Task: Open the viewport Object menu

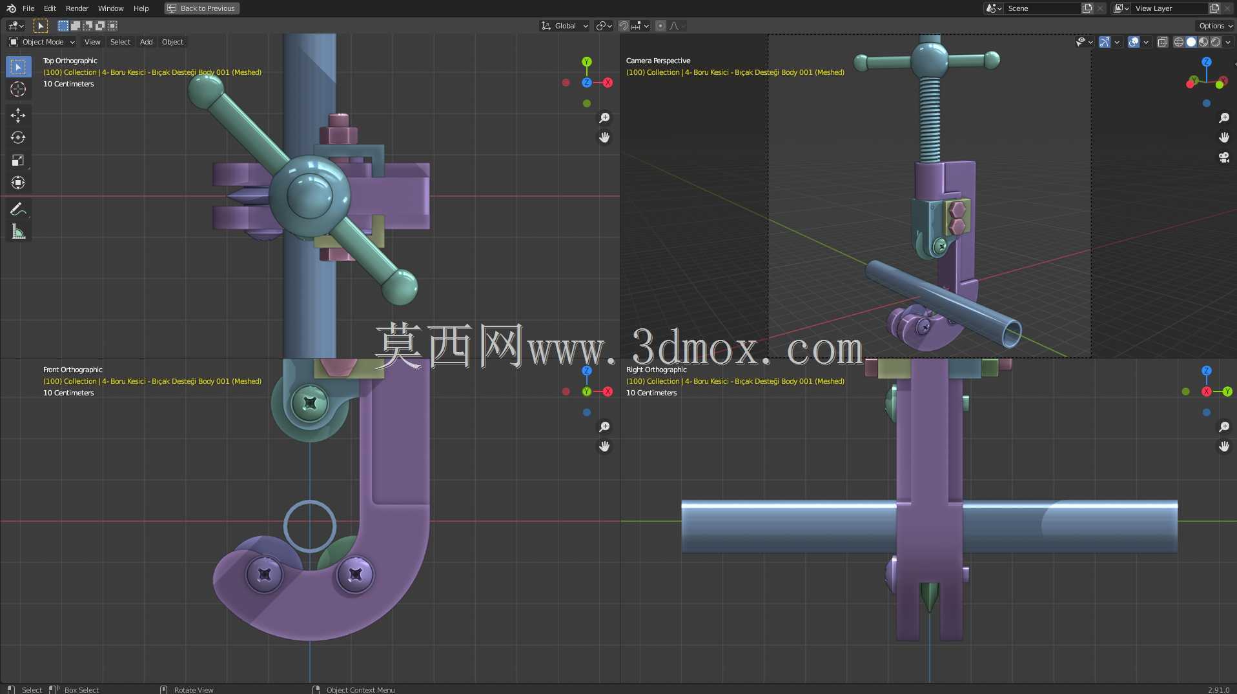Action: coord(172,42)
